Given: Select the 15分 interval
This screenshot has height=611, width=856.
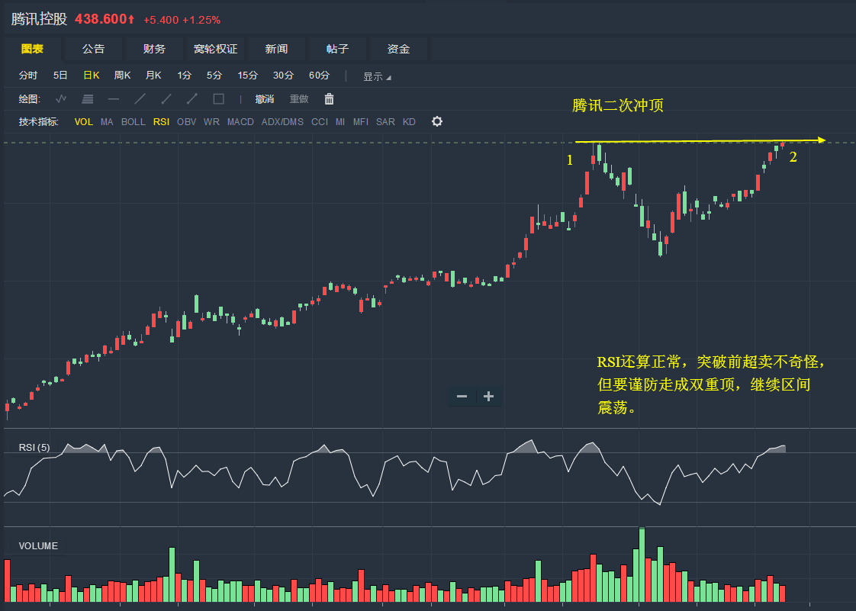Looking at the screenshot, I should tap(247, 76).
